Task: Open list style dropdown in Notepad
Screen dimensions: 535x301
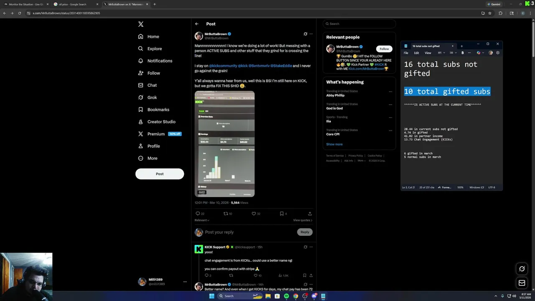Action: pos(453,53)
